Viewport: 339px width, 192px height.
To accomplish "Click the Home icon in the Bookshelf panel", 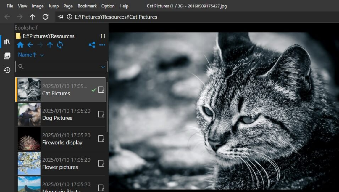I will (x=20, y=45).
